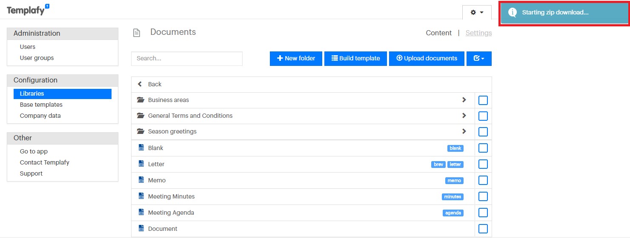
Task: Switch to the Settings tab
Action: pos(478,33)
